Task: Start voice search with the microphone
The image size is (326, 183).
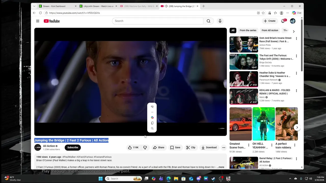Action: [220, 21]
